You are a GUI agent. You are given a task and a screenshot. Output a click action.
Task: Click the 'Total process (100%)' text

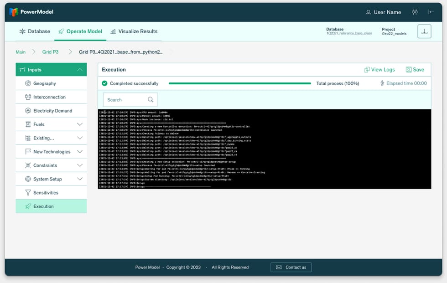(x=338, y=83)
